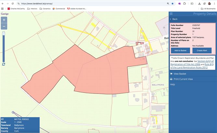This screenshot has width=217, height=133.
Task: Open View Basket menu item
Action: 180,74
